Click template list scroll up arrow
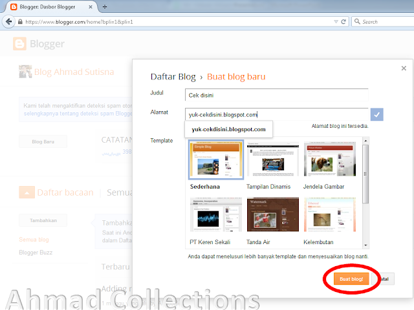The width and height of the screenshot is (414, 310). tap(365, 141)
